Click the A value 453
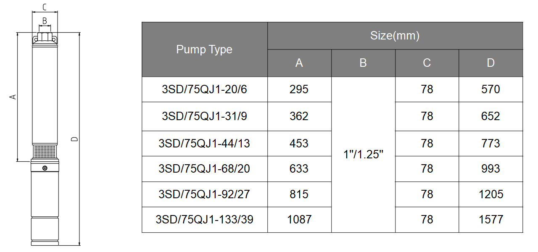The width and height of the screenshot is (538, 252). coord(299,144)
